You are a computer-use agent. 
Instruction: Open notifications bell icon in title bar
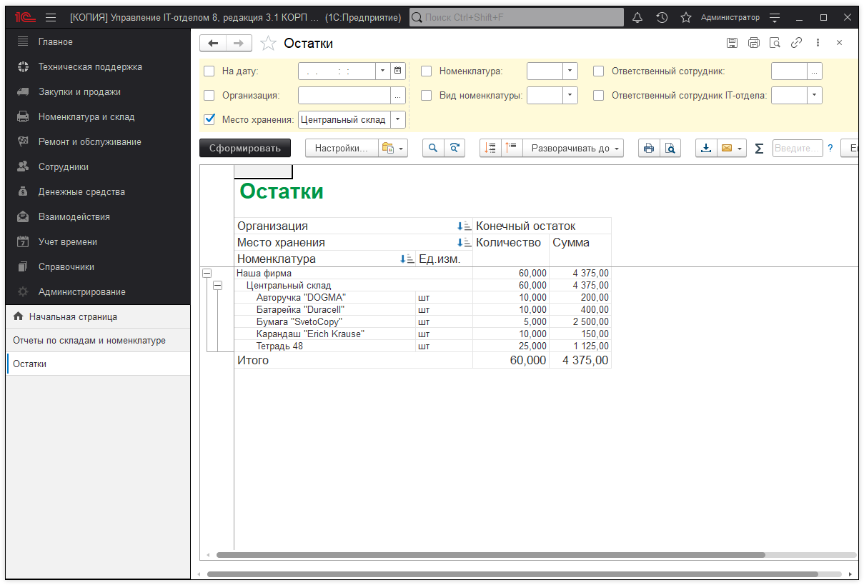tap(637, 17)
